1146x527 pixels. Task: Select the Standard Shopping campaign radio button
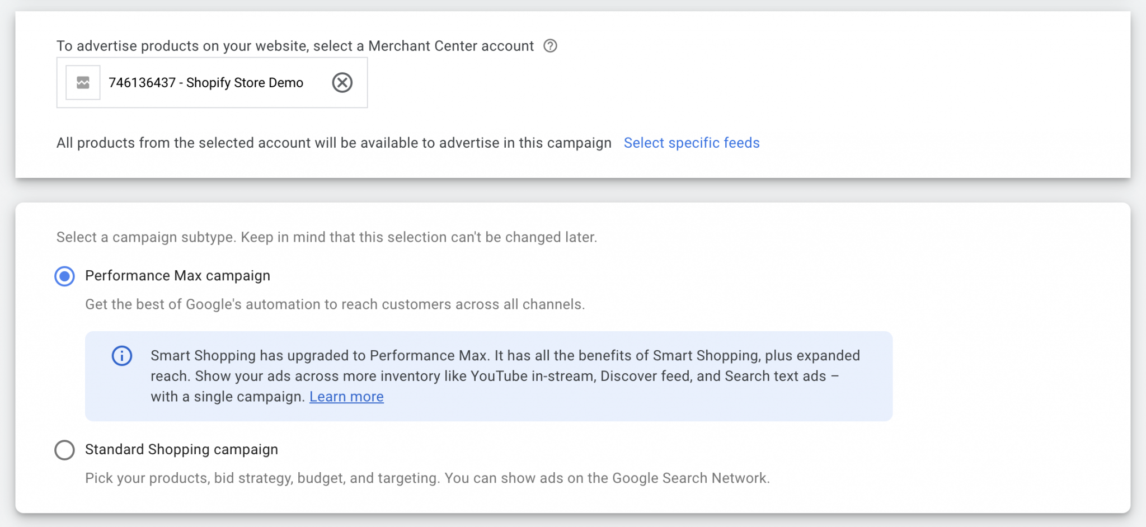64,450
